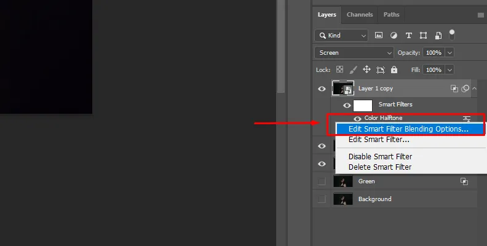487x246 pixels.
Task: Open the Fill slider dropdown arrow
Action: [x=449, y=70]
